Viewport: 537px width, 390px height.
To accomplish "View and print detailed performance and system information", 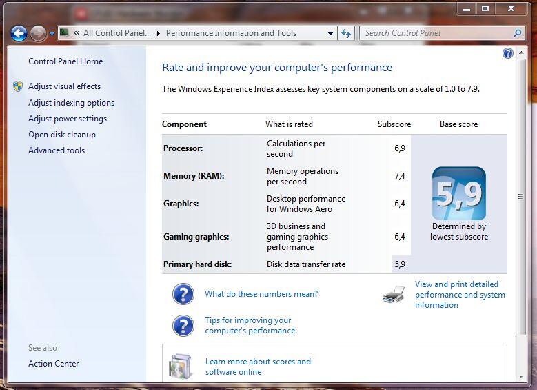I will pos(460,295).
